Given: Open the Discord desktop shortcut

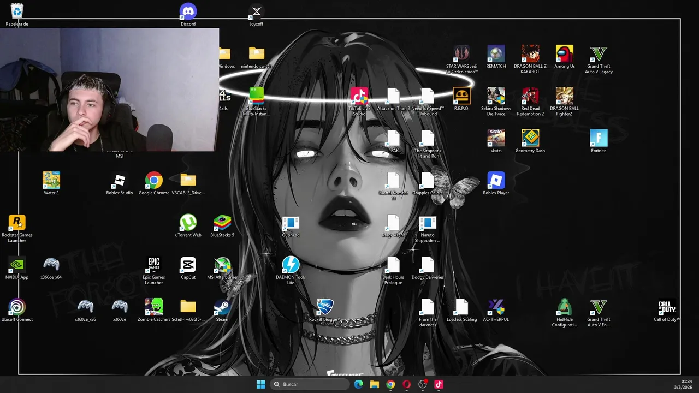Looking at the screenshot, I should [188, 15].
